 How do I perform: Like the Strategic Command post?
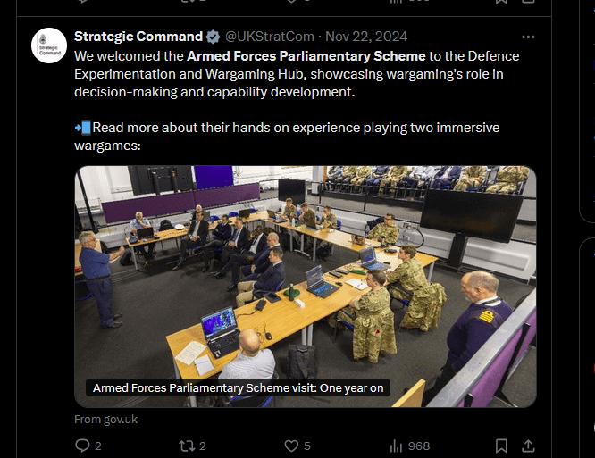(x=291, y=446)
